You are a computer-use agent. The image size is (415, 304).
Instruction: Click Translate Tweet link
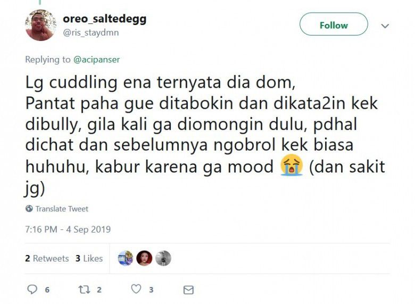[62, 209]
